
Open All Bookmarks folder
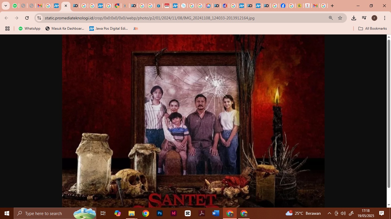point(373,29)
